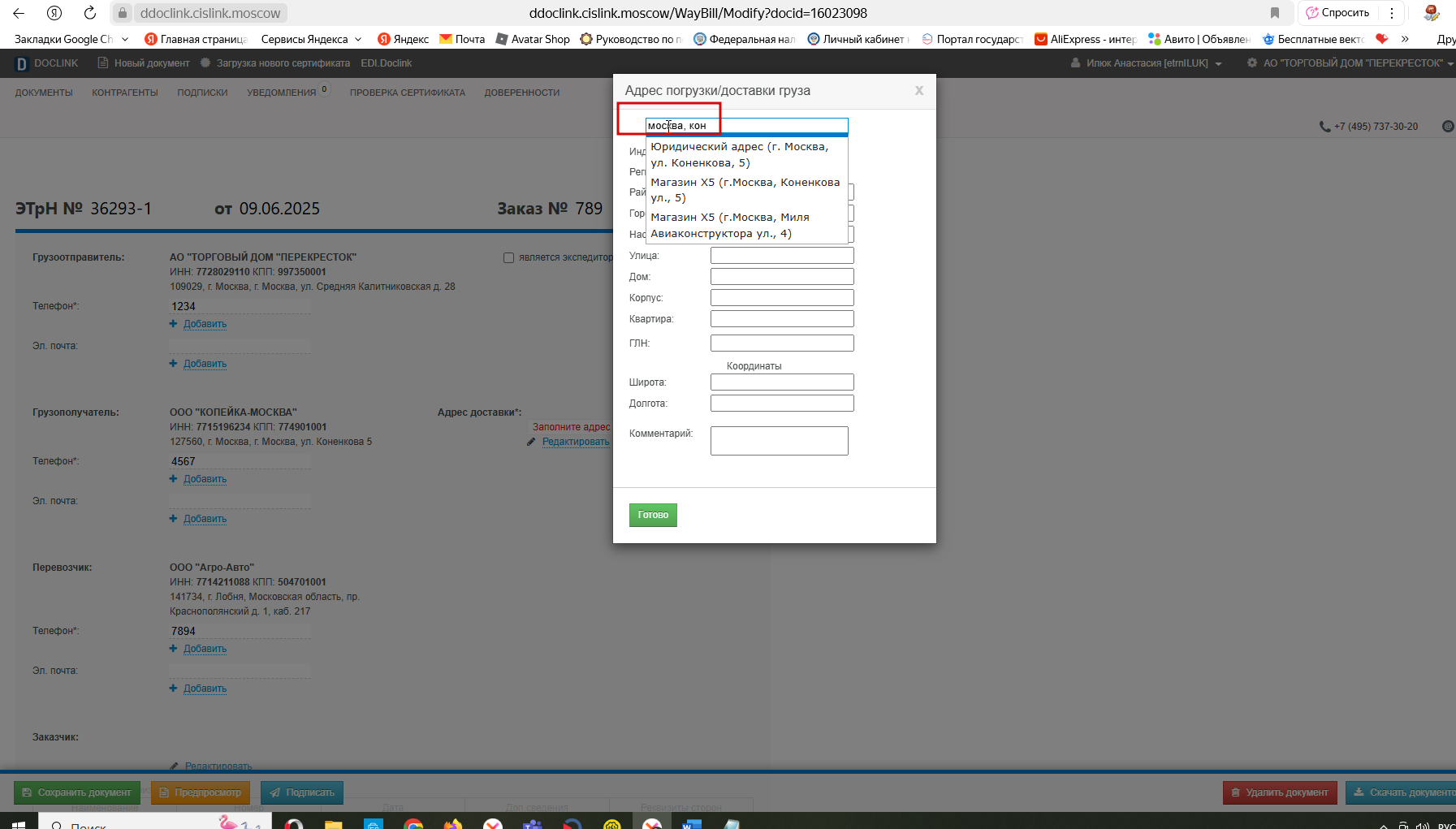Add another phone under Перевозчик number 7894

pyautogui.click(x=205, y=649)
